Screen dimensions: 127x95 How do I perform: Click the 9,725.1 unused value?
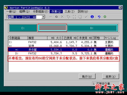click(x=87, y=53)
